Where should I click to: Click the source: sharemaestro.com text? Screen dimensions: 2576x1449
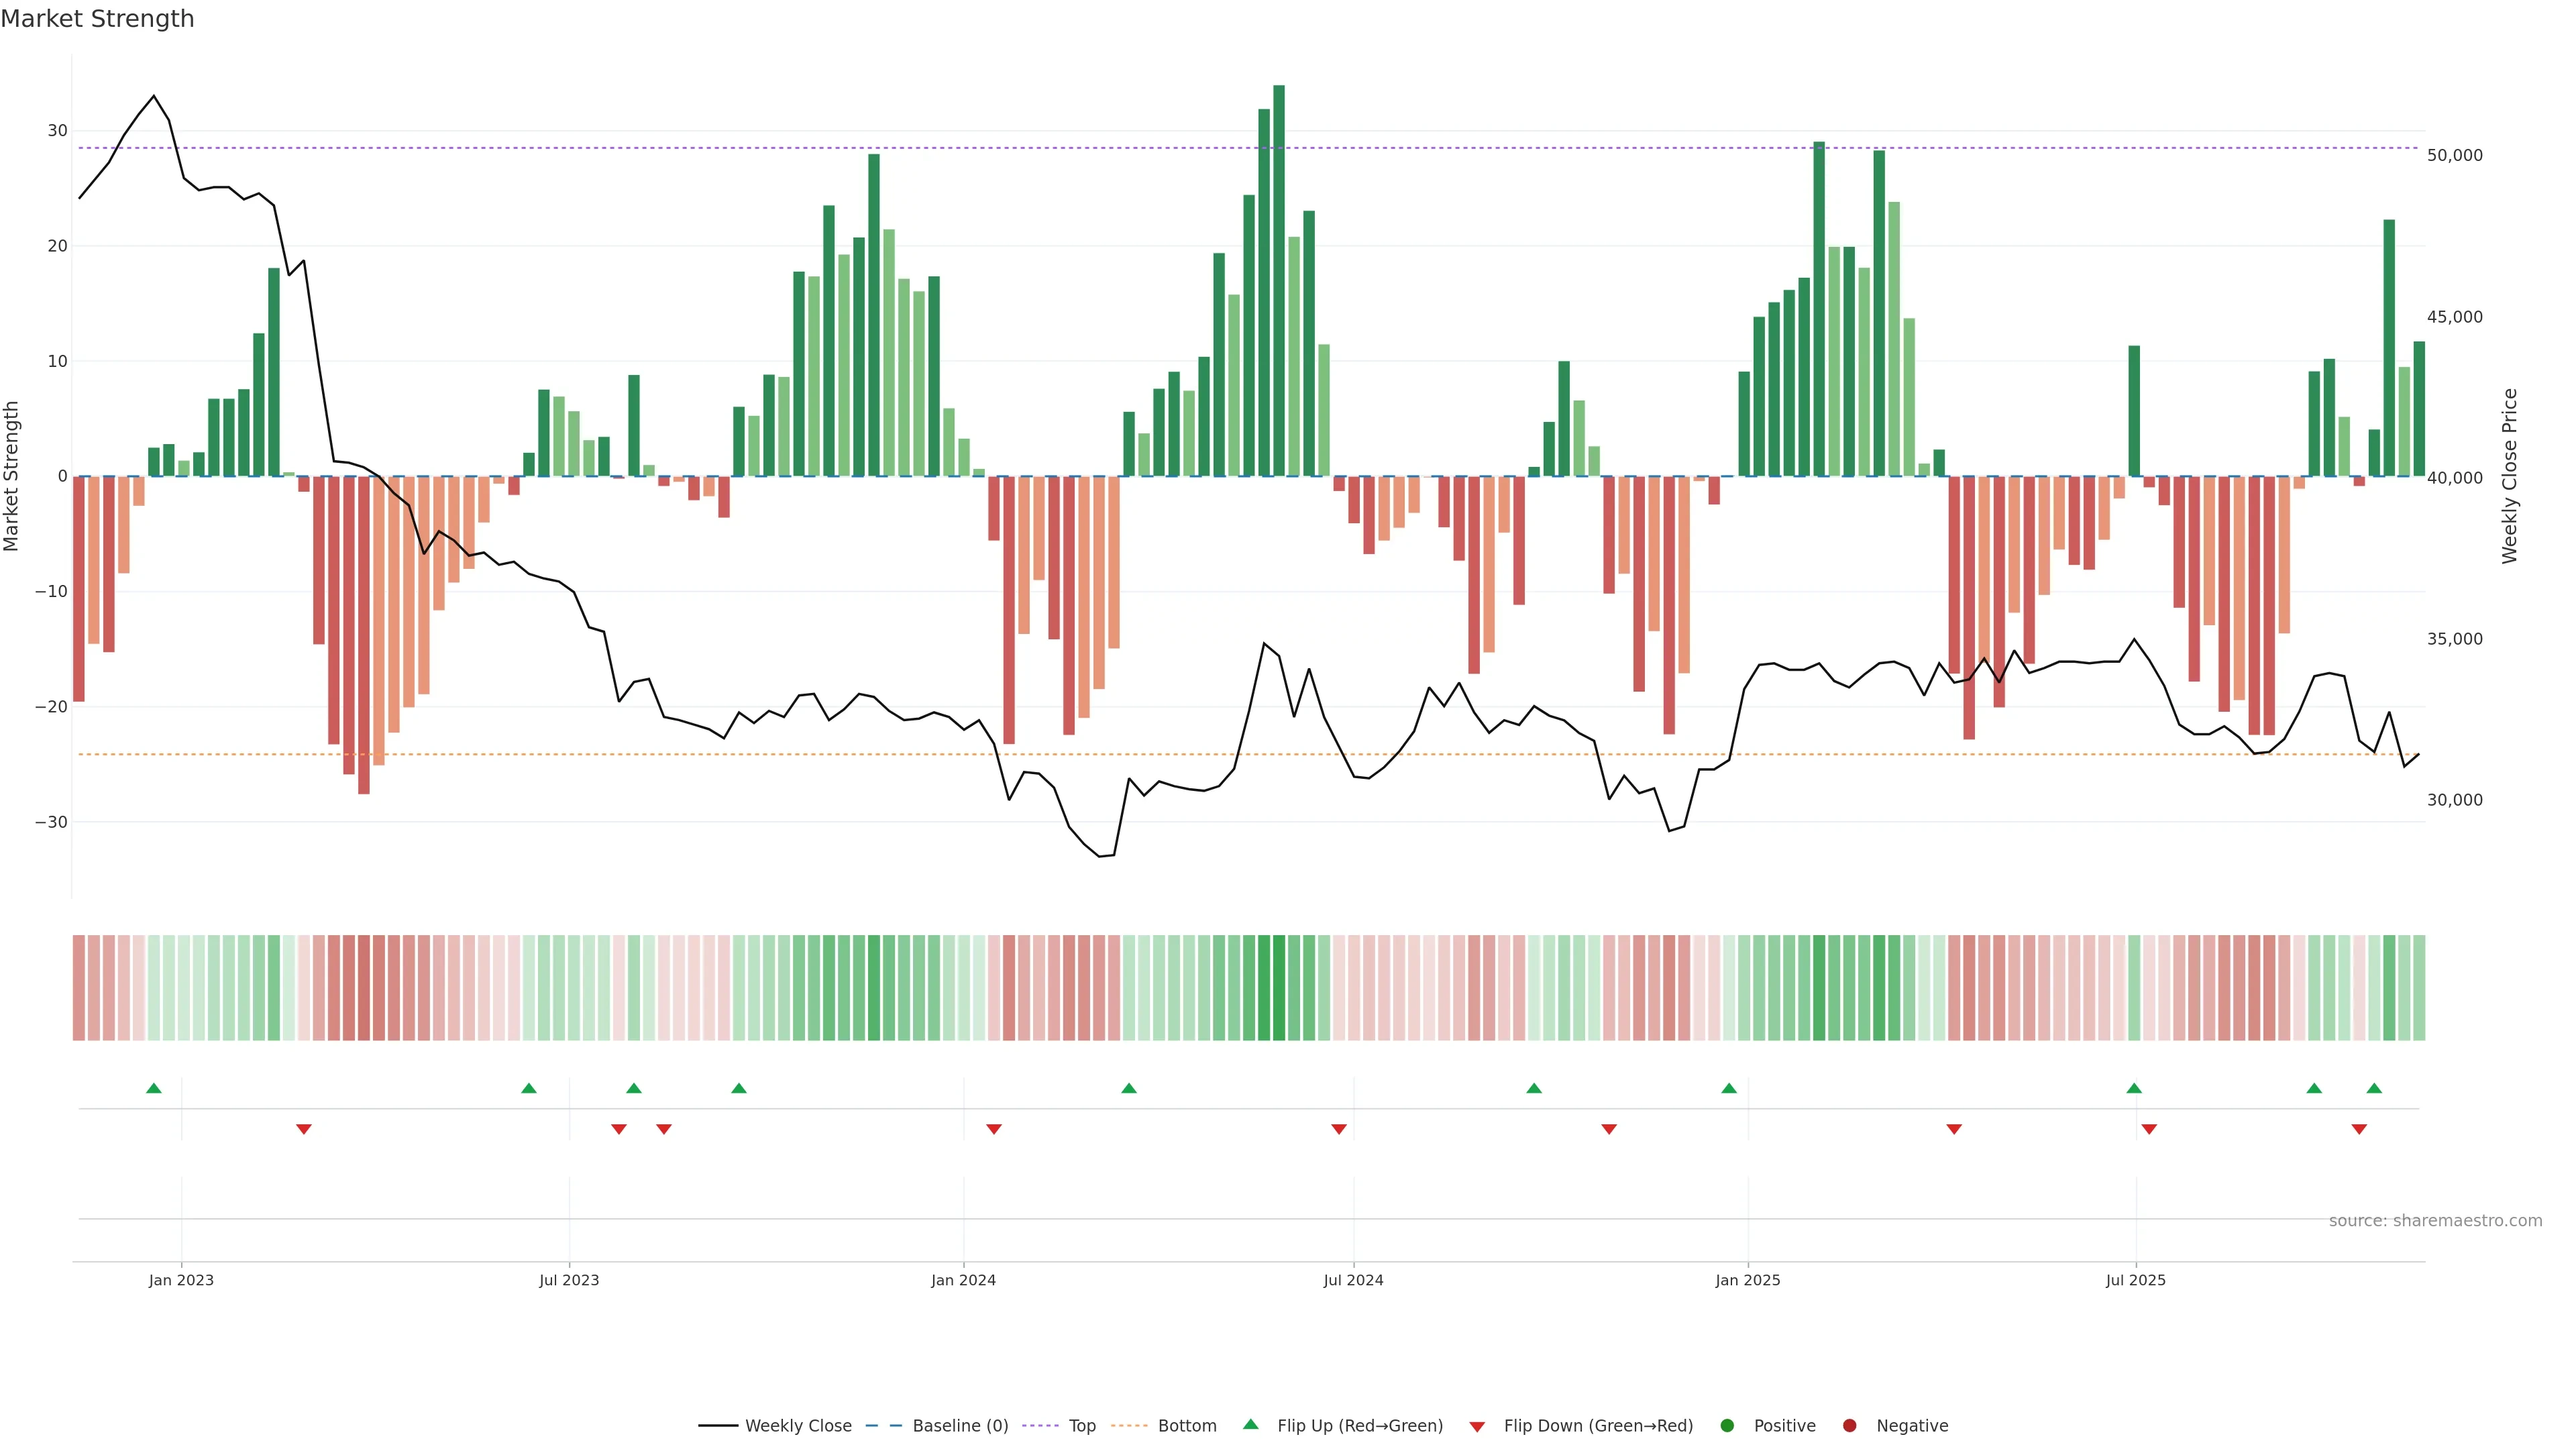click(2435, 1220)
